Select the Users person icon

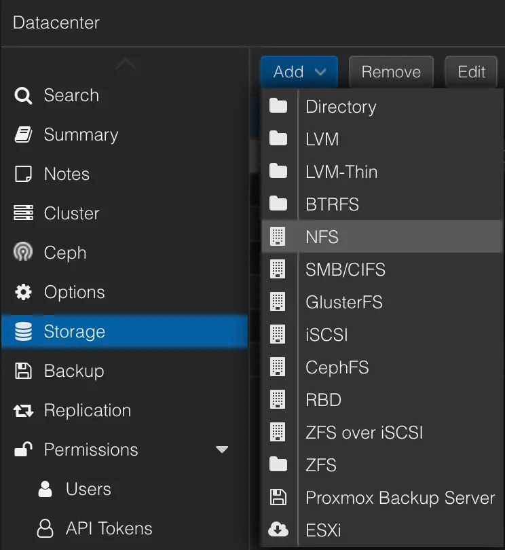44,489
